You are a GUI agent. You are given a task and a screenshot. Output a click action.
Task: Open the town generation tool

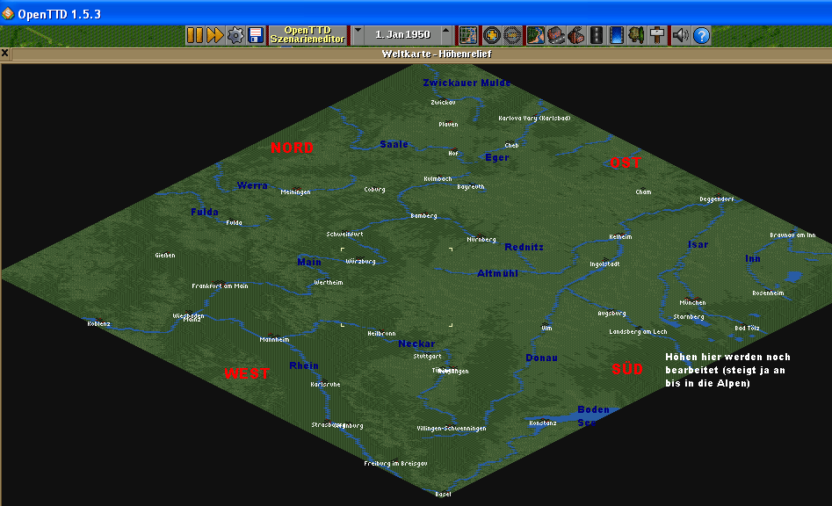tap(555, 35)
